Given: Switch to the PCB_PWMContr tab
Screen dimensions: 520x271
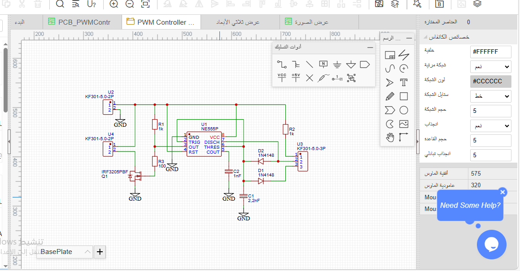Looking at the screenshot, I should pos(82,22).
